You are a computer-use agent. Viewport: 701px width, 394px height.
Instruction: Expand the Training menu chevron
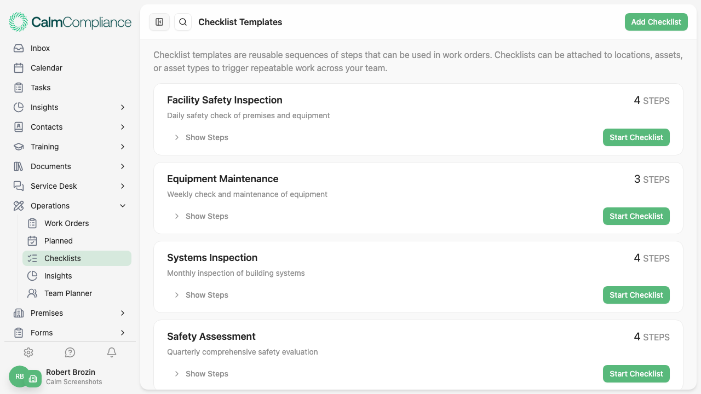click(x=123, y=147)
